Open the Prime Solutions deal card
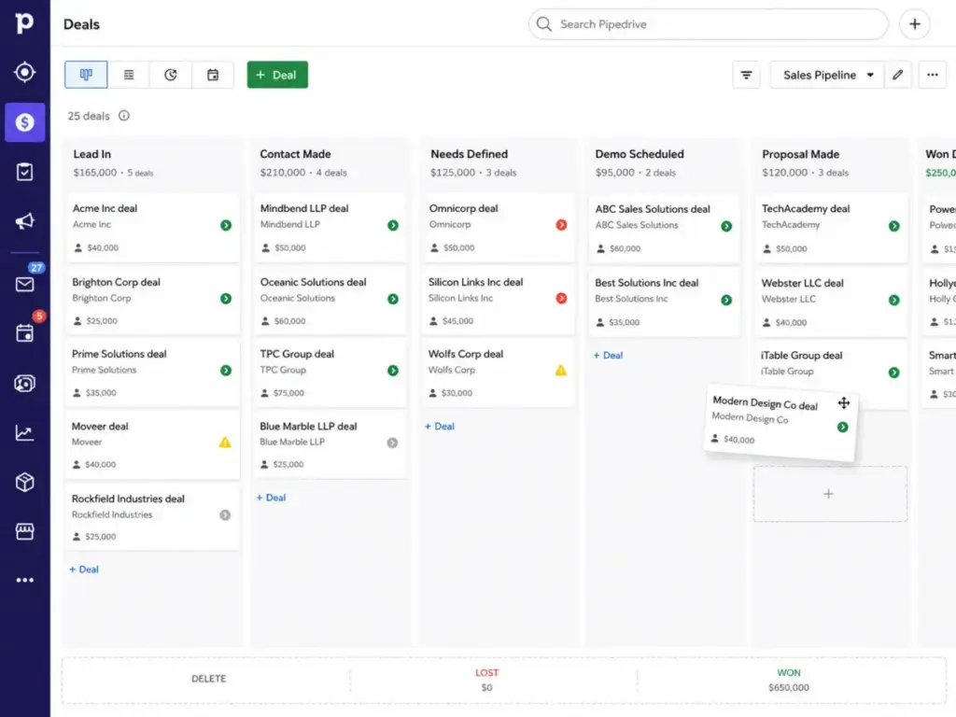This screenshot has height=717, width=956. tap(152, 373)
